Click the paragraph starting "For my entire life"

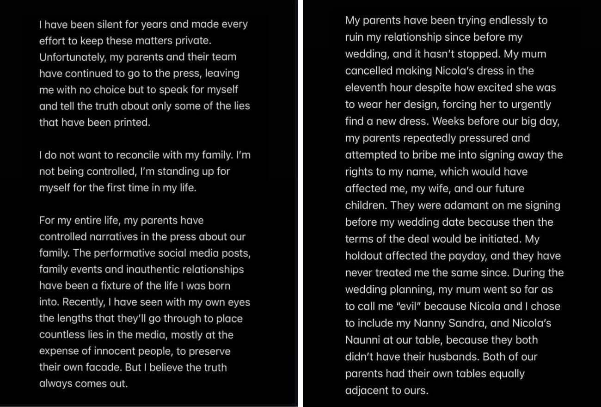click(x=144, y=302)
